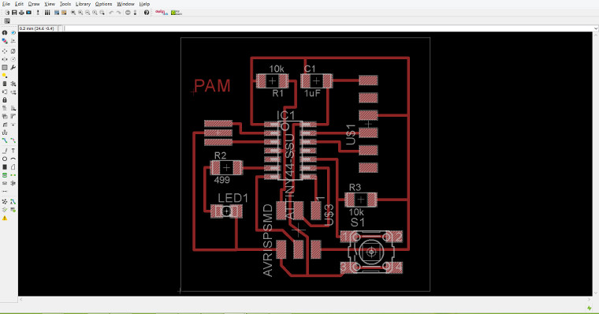Viewport: 599px width, 314px height.
Task: Select the Delete tool
Action: [x=5, y=84]
